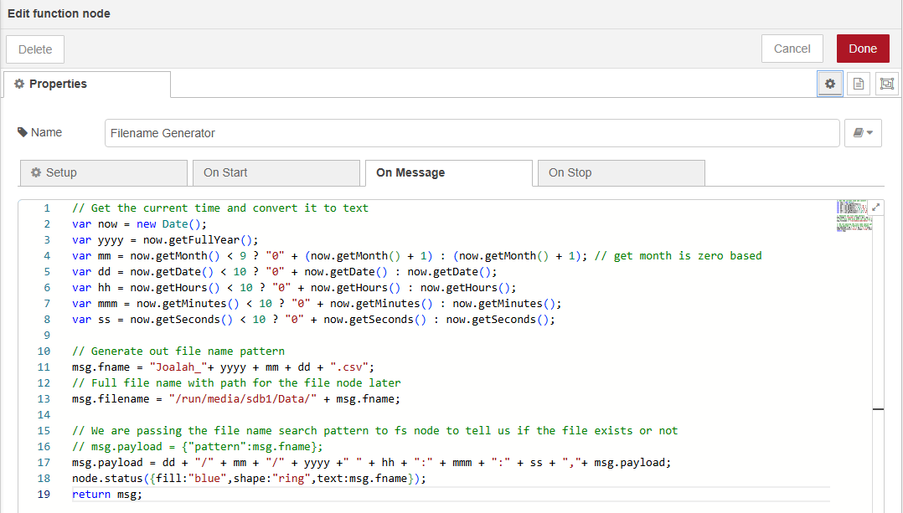Open the On Stop tab
903x513 pixels.
(x=621, y=172)
